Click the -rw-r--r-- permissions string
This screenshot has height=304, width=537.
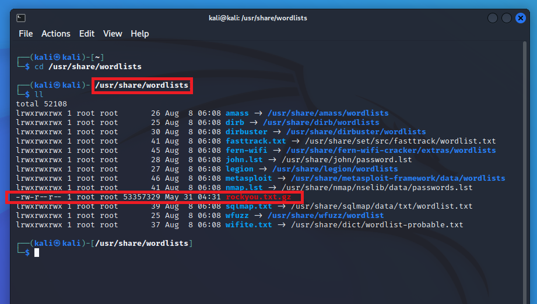39,196
